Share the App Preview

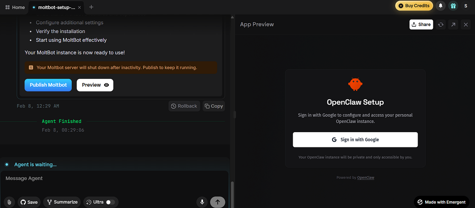[x=421, y=24]
